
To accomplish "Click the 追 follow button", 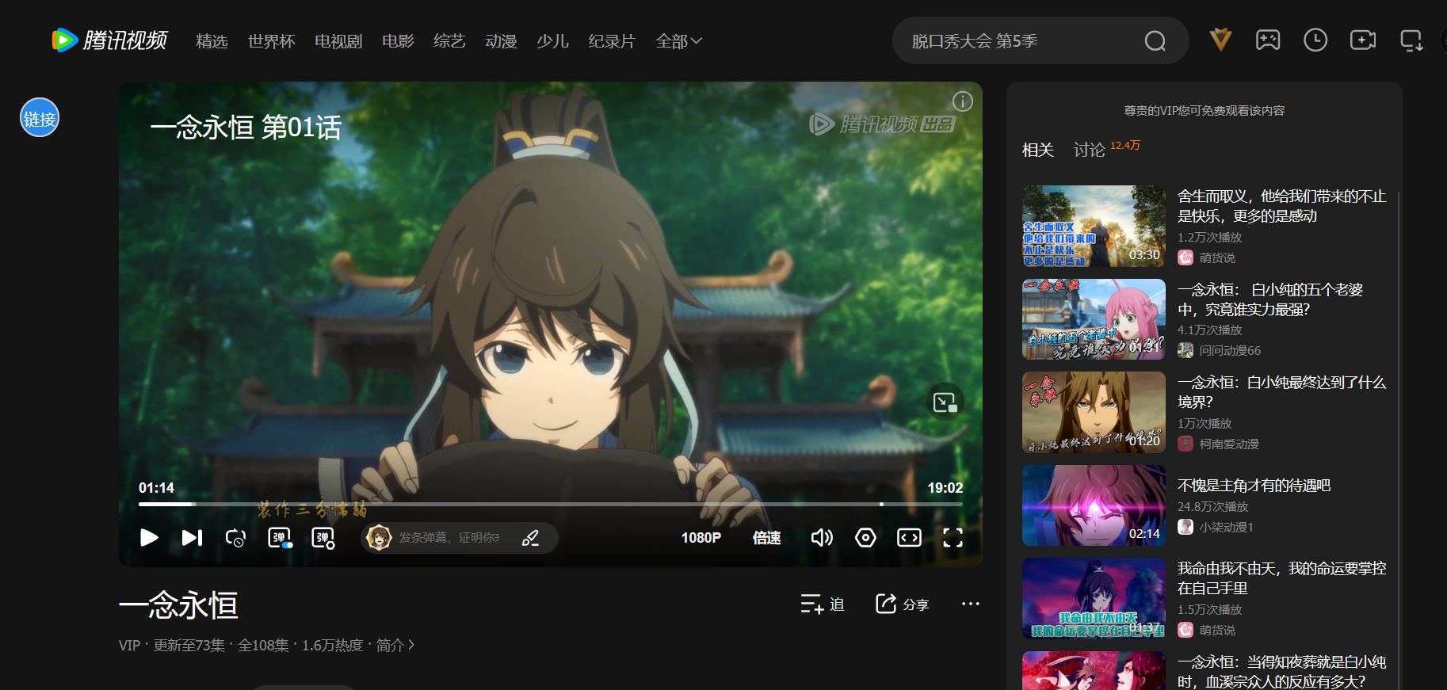I will (x=823, y=604).
